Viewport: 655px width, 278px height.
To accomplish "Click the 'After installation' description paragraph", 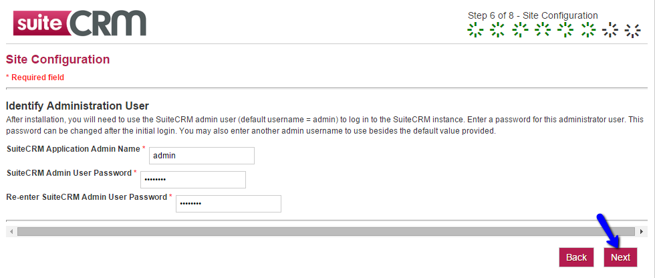I will point(325,125).
